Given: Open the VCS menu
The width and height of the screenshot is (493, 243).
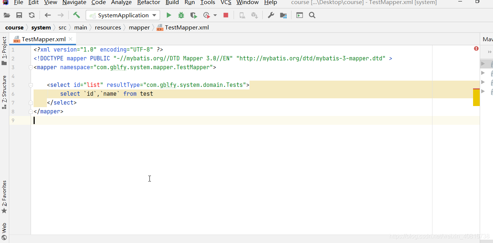Looking at the screenshot, I should point(226,3).
